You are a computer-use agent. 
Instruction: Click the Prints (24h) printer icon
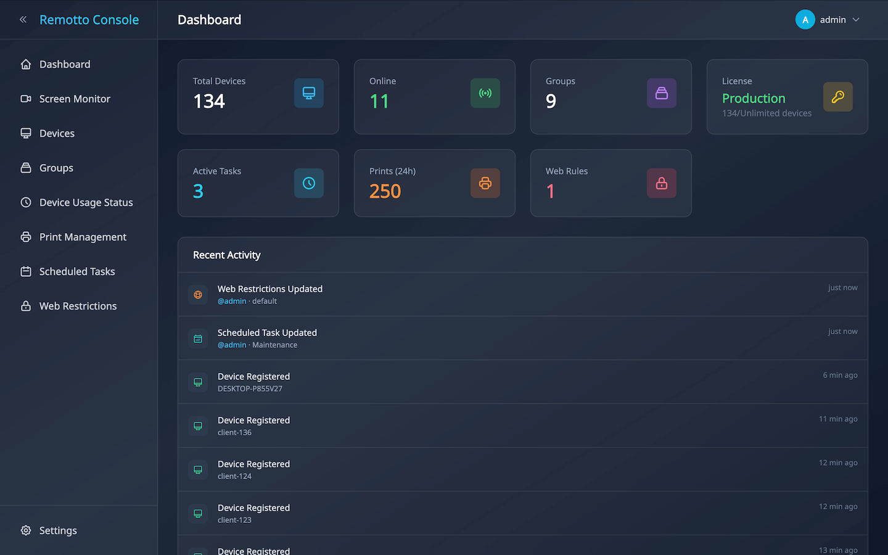click(485, 183)
